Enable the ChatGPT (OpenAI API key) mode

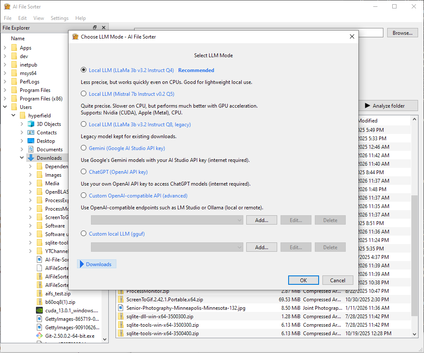pyautogui.click(x=83, y=172)
